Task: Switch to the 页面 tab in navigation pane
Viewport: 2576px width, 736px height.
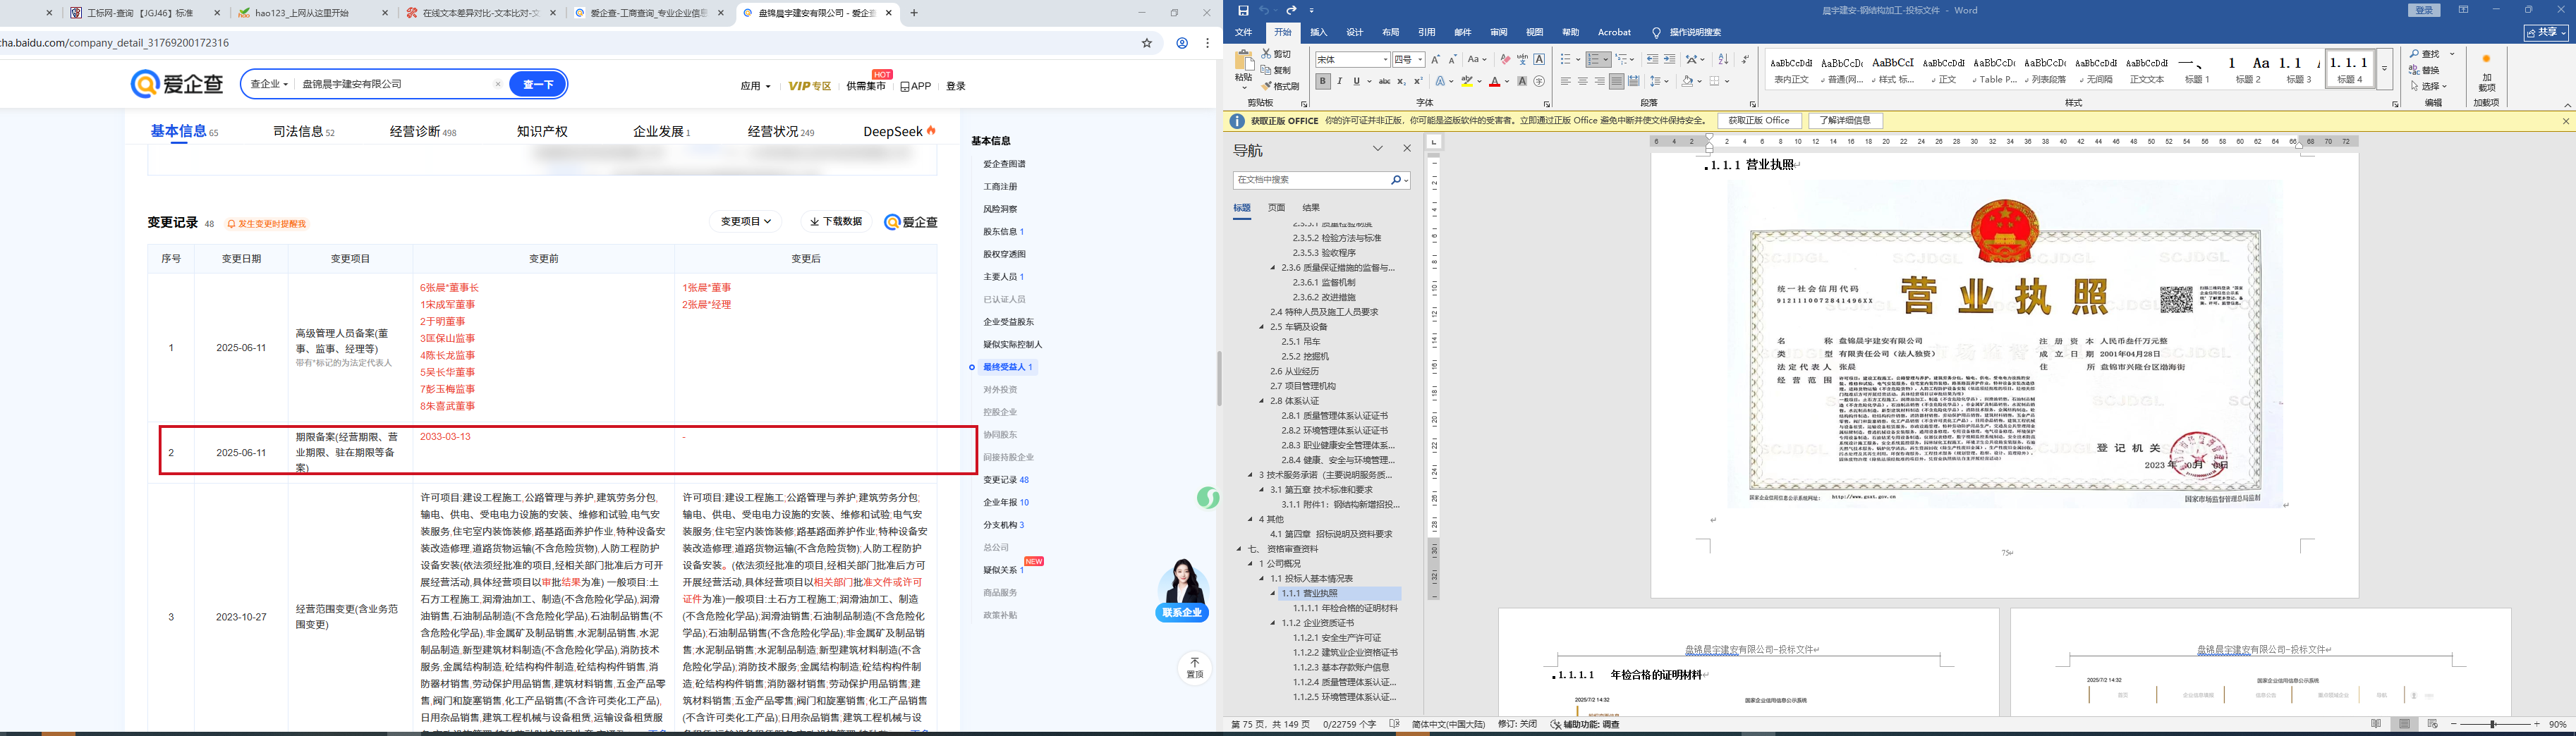Action: pos(1277,208)
